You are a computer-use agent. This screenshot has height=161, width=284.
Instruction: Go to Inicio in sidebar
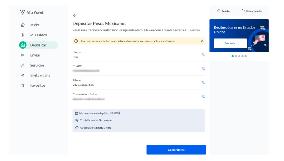point(34,25)
